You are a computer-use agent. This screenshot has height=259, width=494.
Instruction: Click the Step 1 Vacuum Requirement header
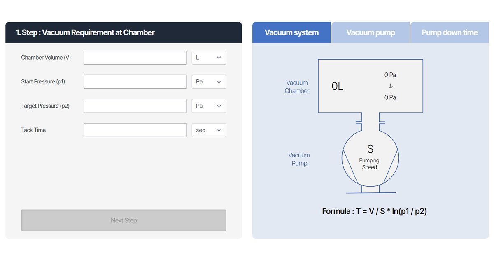coord(85,32)
